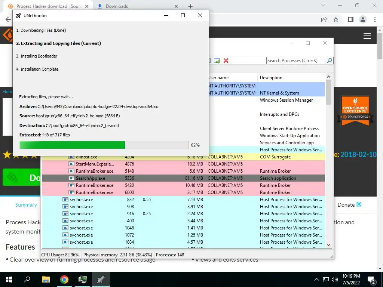
Task: Click the Chrome profile avatar icon
Action: point(363,19)
